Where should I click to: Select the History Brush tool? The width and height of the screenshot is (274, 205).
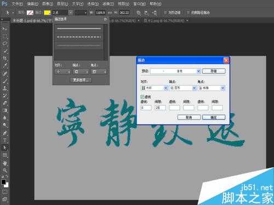[5, 96]
